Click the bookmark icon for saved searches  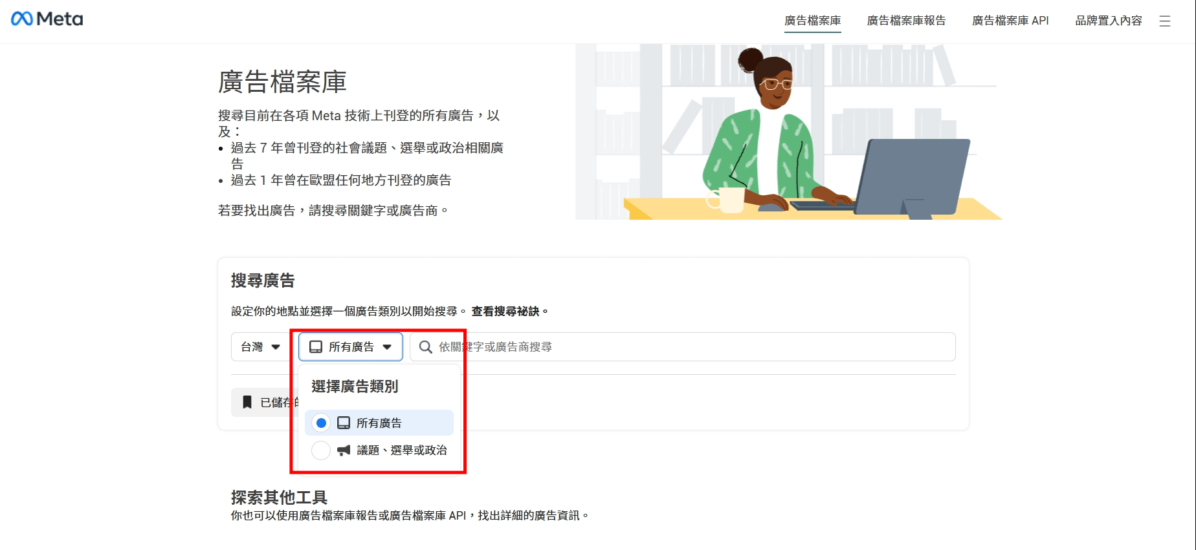(x=247, y=403)
